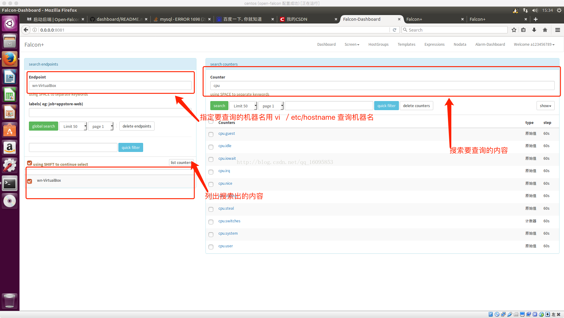Viewport: 564px width, 318px height.
Task: Uncheck the wn-VirtualBox endpoint checkbox
Action: (30, 181)
